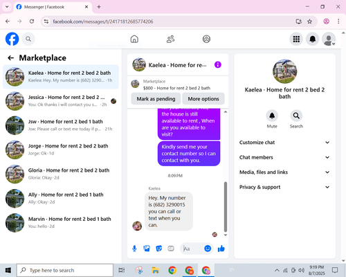The width and height of the screenshot is (346, 277).
Task: Open Marvin - Home for rent conversation
Action: point(61,222)
